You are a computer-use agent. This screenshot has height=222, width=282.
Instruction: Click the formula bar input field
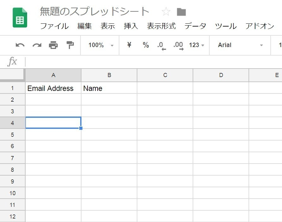pos(153,62)
